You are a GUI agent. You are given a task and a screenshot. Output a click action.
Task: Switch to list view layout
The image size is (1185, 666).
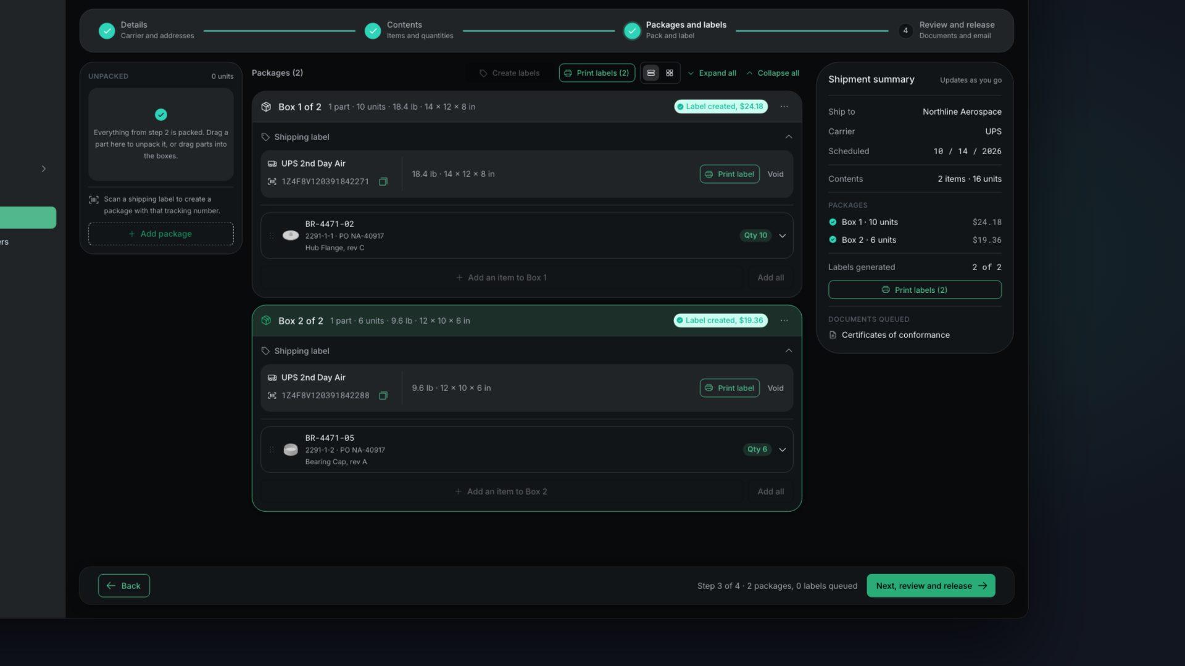(x=651, y=73)
